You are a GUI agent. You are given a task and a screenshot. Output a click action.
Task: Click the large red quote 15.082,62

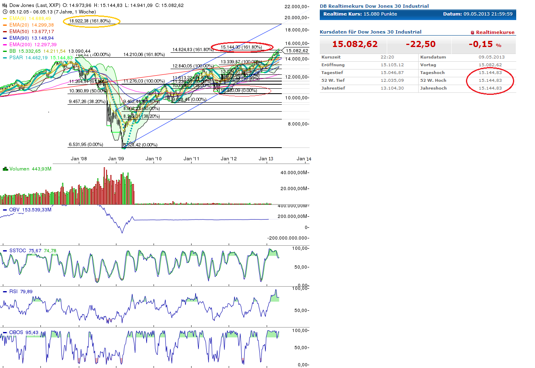[x=355, y=44]
